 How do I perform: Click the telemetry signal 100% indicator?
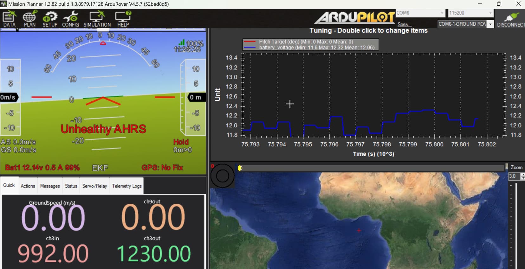191,43
